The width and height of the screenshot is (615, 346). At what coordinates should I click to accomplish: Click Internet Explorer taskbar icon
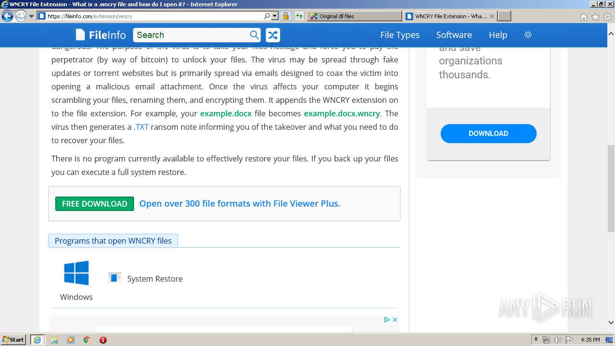37,340
